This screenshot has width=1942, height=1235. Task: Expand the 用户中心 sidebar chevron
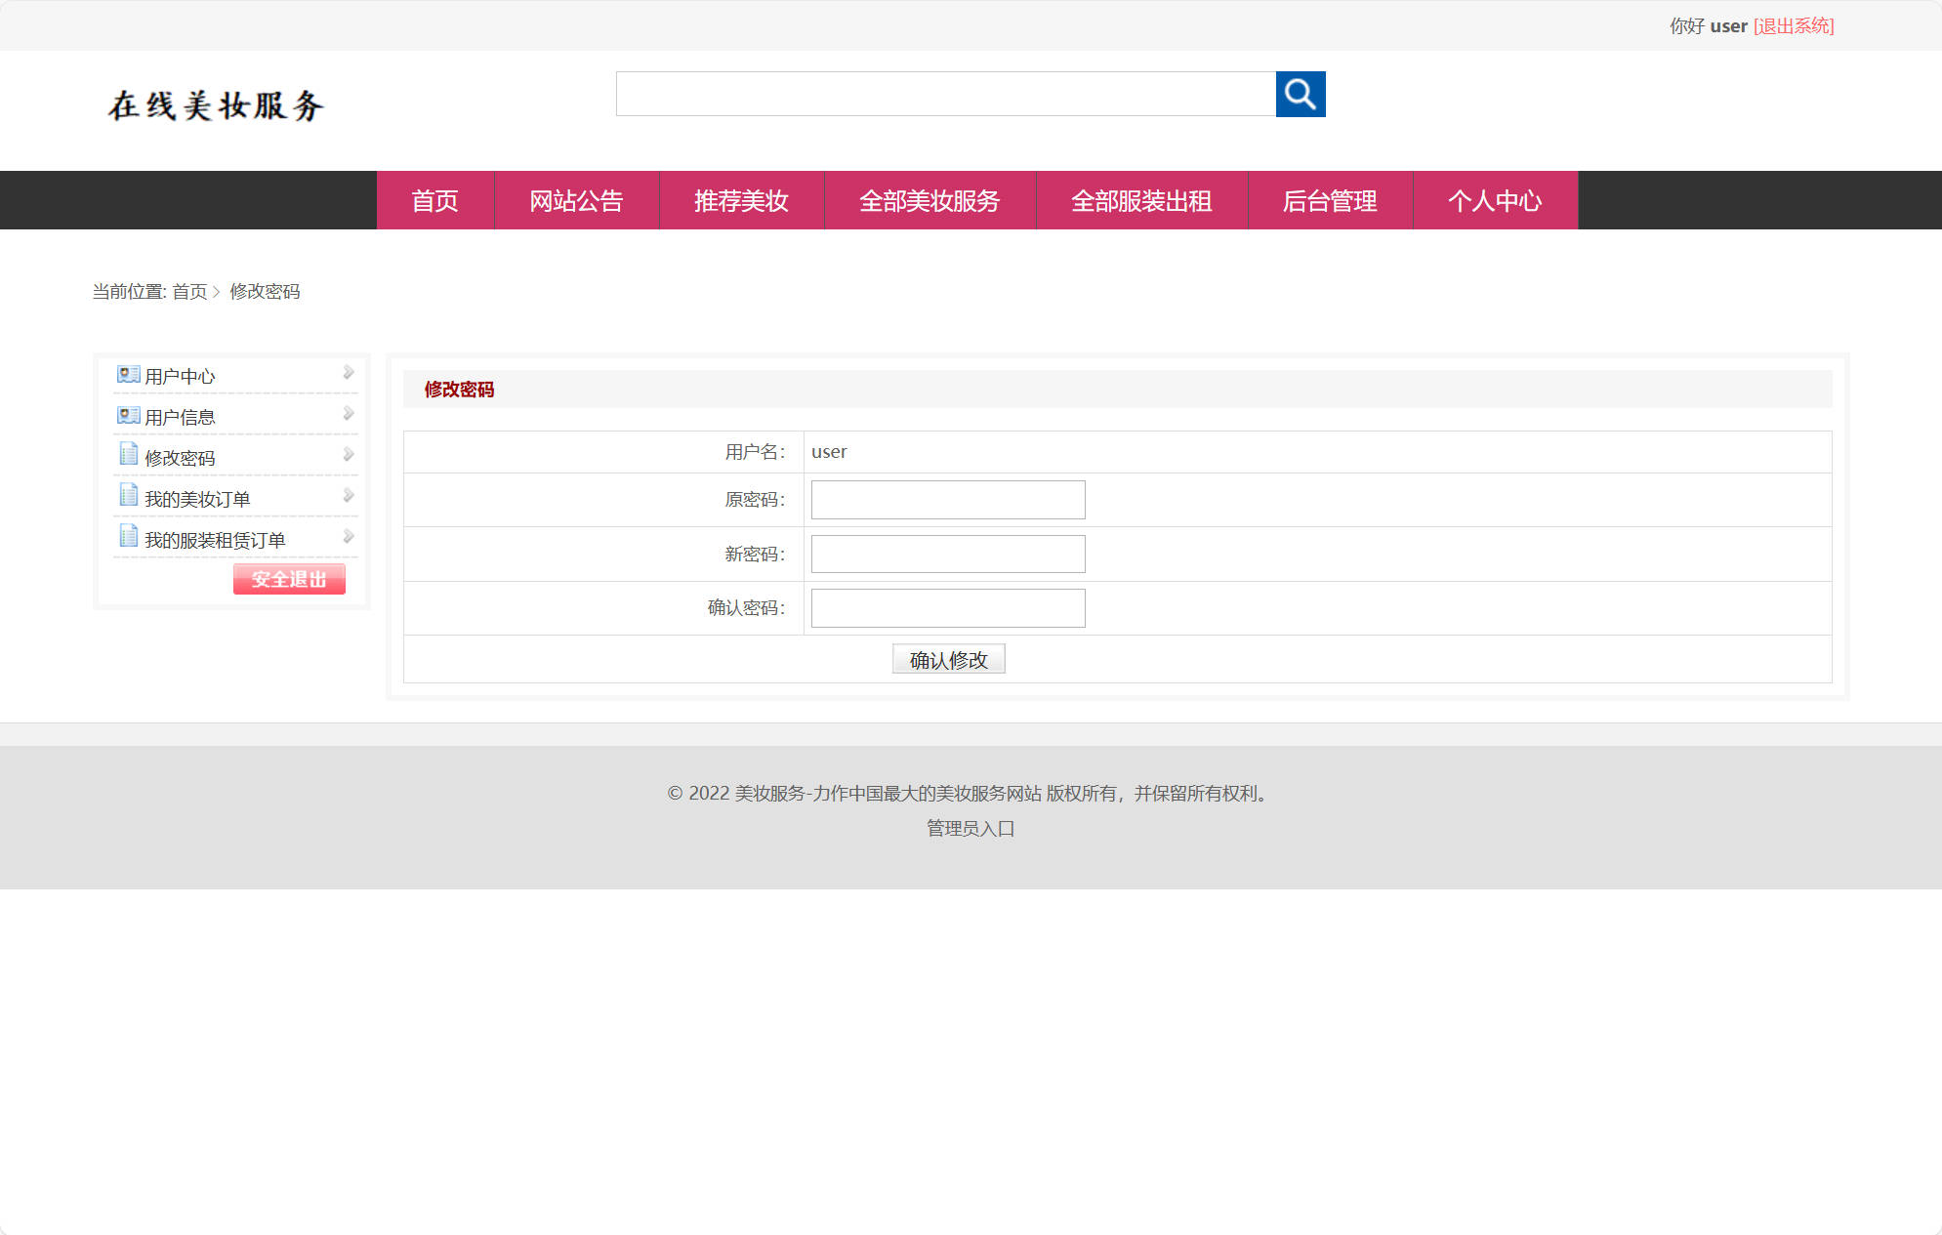coord(348,372)
